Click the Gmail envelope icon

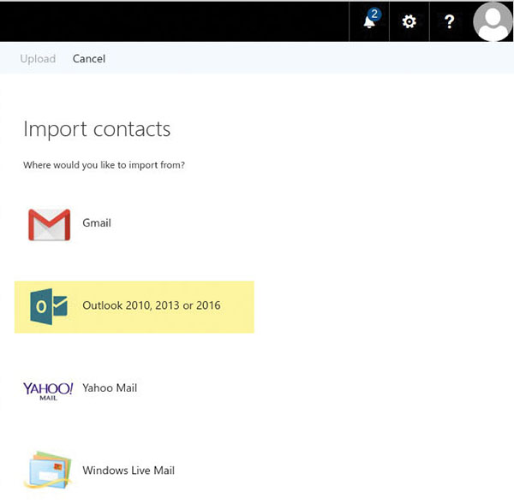point(49,224)
